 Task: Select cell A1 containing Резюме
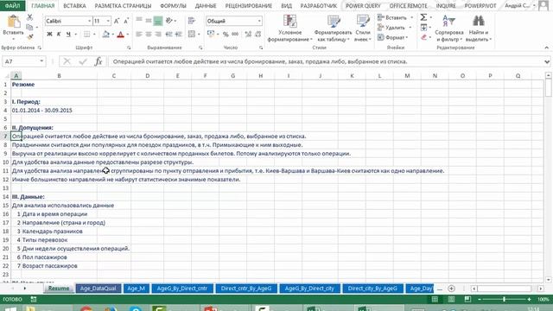point(16,85)
